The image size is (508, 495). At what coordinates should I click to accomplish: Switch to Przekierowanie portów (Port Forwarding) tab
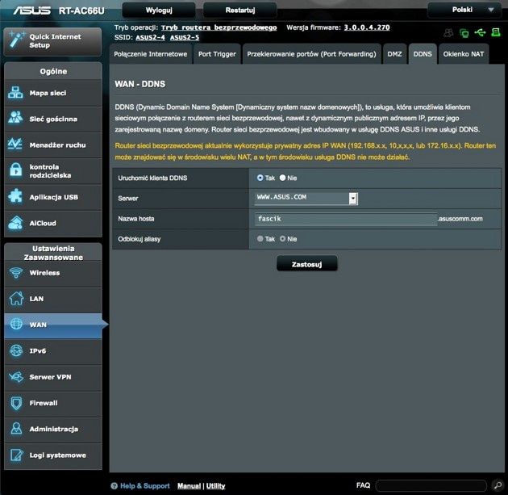point(312,54)
